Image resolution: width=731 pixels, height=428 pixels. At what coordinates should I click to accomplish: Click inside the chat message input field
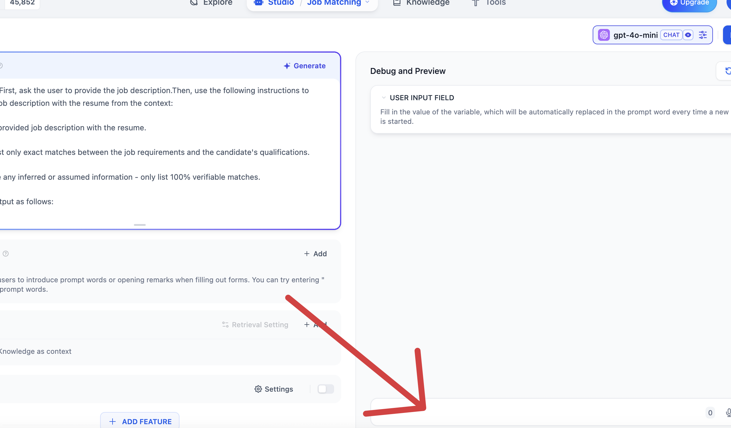pos(533,412)
